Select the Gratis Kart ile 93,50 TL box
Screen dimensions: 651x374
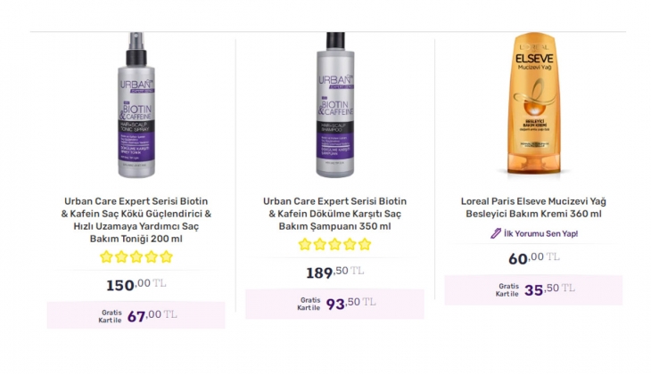tap(334, 303)
